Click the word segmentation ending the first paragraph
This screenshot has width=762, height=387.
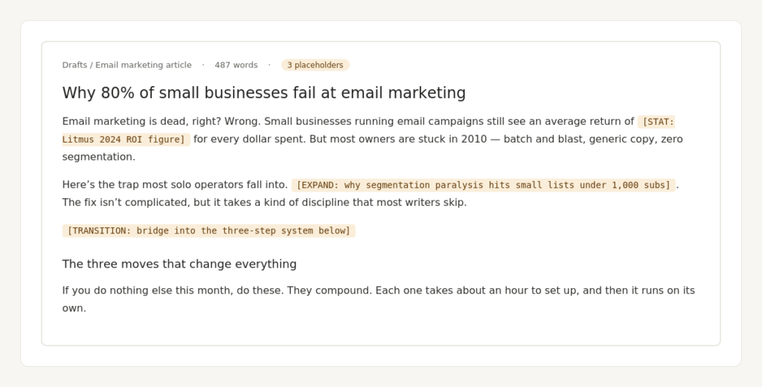pyautogui.click(x=99, y=157)
